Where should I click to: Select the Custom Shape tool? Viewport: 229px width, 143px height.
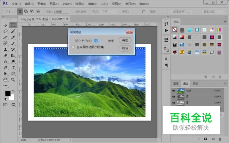(13, 74)
